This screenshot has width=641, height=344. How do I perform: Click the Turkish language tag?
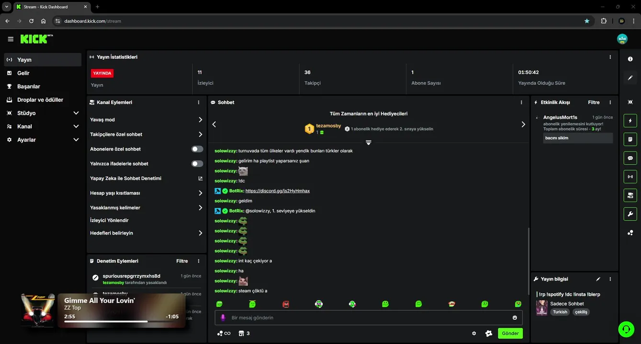560,312
